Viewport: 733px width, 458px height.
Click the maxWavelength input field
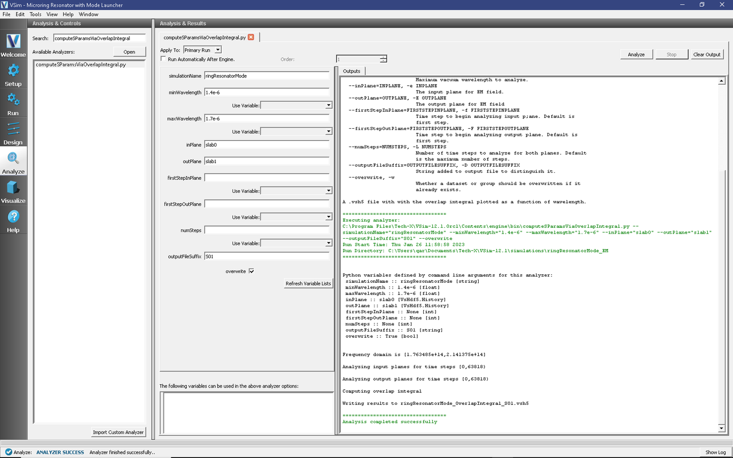click(267, 119)
